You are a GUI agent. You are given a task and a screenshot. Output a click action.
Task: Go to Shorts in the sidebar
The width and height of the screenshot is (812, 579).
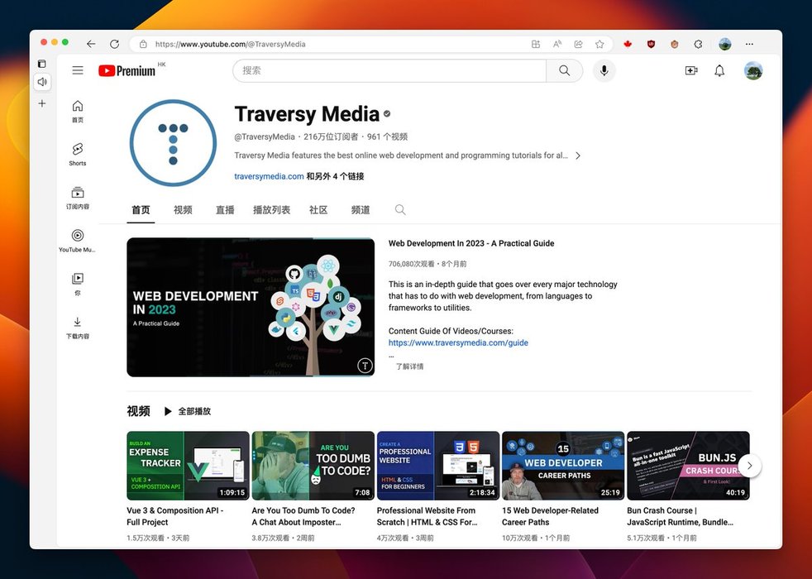[x=78, y=153]
